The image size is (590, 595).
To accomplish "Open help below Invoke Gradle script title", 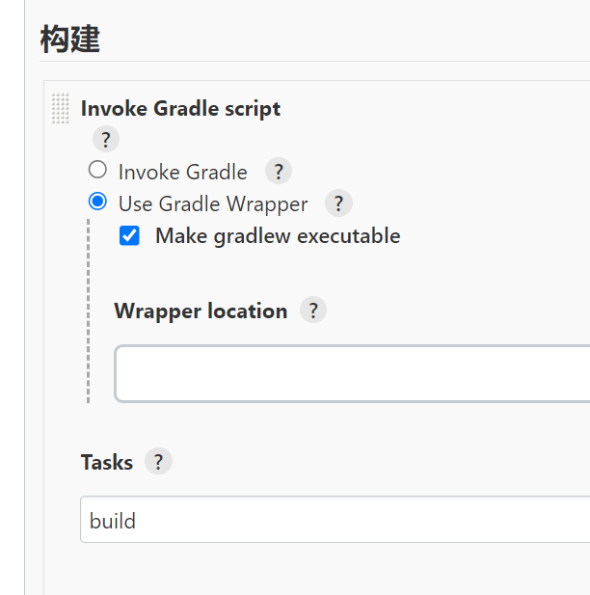I will (106, 140).
